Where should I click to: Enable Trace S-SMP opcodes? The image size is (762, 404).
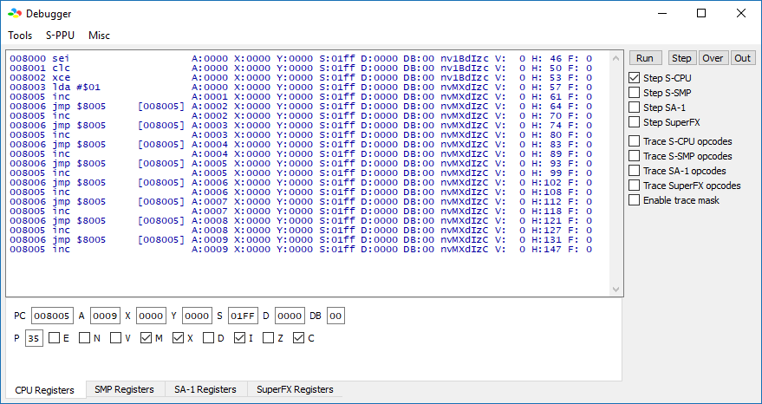(x=635, y=156)
